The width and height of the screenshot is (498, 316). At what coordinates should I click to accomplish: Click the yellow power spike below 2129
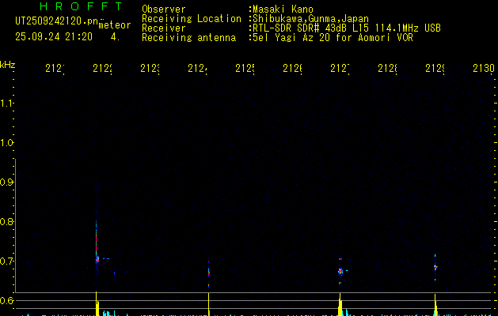(435, 305)
